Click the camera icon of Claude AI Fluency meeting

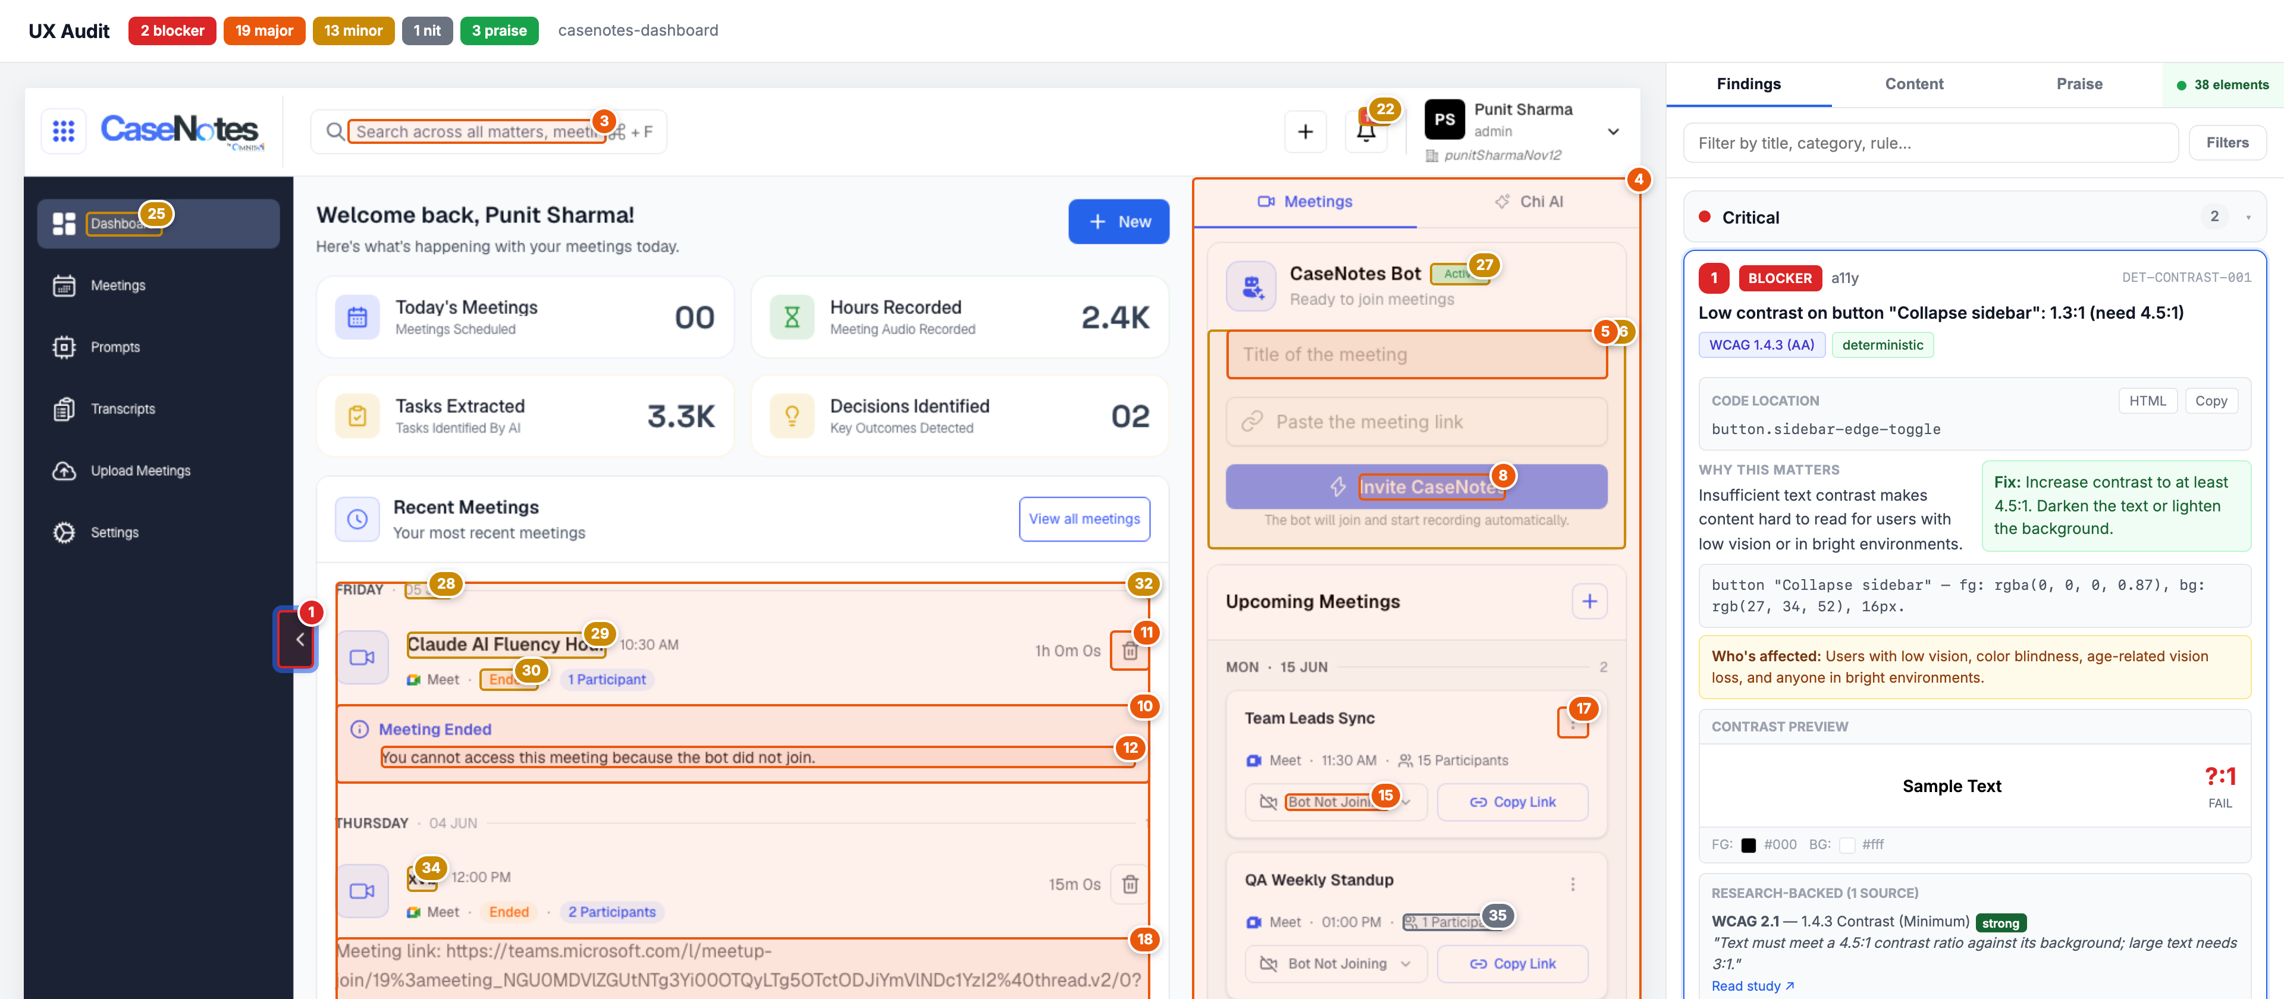362,657
